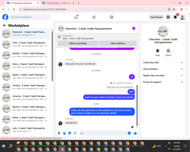Click Chenchen's avatar beside 3604303072 message
This screenshot has height=152, width=190.
click(60, 123)
